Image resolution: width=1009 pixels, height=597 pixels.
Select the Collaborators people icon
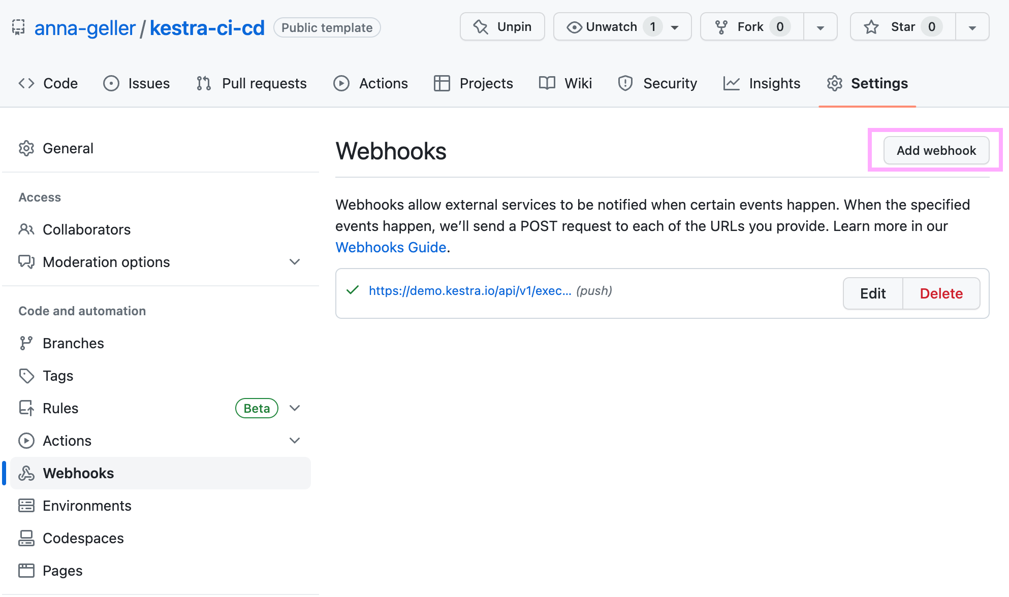click(x=26, y=229)
